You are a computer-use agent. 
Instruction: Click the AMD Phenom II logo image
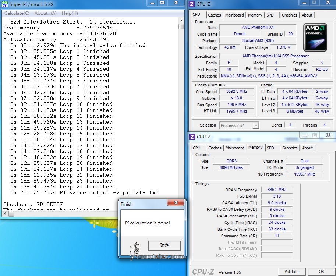point(315,37)
